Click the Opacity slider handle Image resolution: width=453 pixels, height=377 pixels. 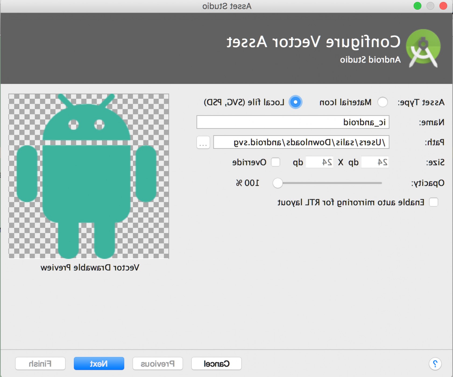[278, 183]
